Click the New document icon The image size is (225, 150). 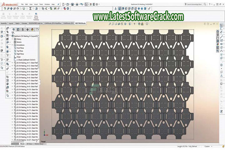point(63,4)
